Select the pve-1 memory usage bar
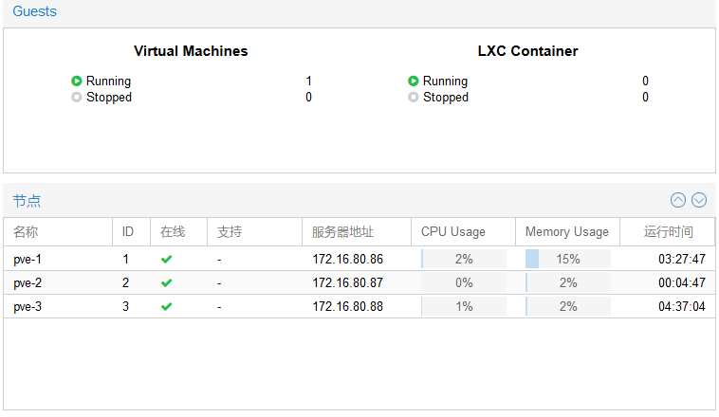 click(567, 259)
